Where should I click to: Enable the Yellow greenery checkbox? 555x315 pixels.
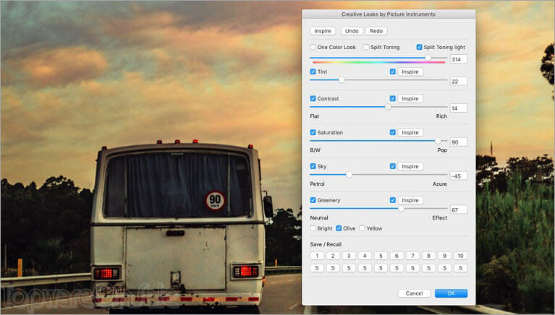[362, 228]
